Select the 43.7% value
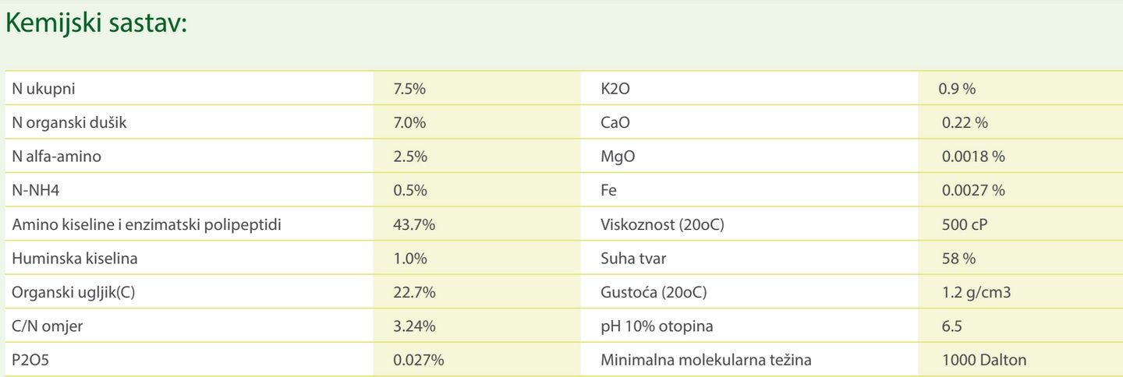Image resolution: width=1123 pixels, height=377 pixels. click(x=414, y=224)
